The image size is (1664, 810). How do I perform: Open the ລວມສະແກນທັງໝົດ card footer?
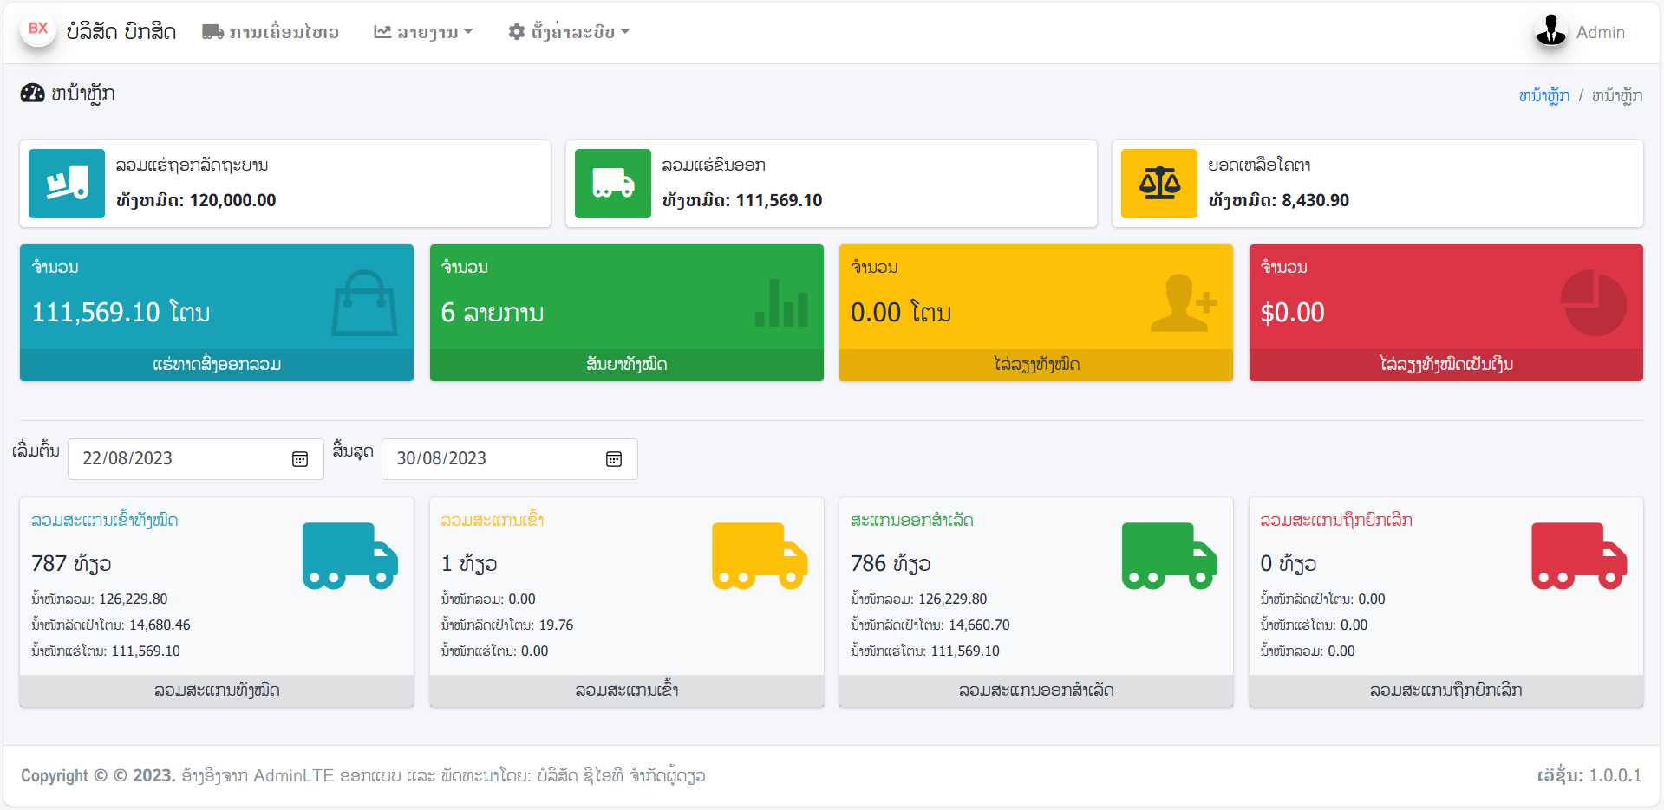pyautogui.click(x=217, y=691)
